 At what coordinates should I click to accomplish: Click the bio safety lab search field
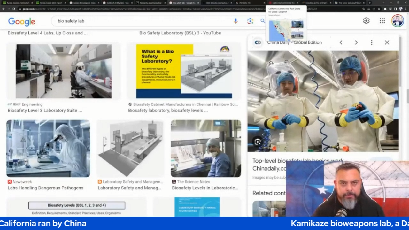pyautogui.click(x=144, y=21)
